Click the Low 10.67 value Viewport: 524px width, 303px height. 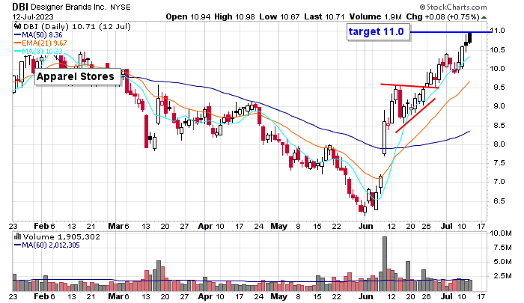tap(278, 16)
